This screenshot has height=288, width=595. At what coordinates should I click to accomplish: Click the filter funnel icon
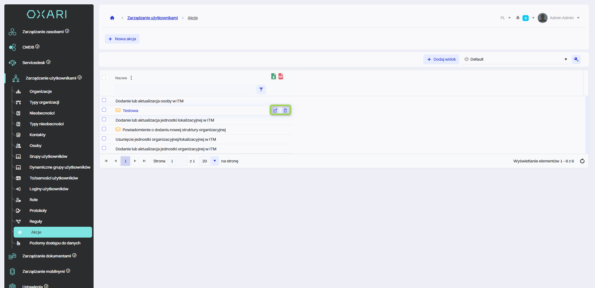tap(261, 90)
